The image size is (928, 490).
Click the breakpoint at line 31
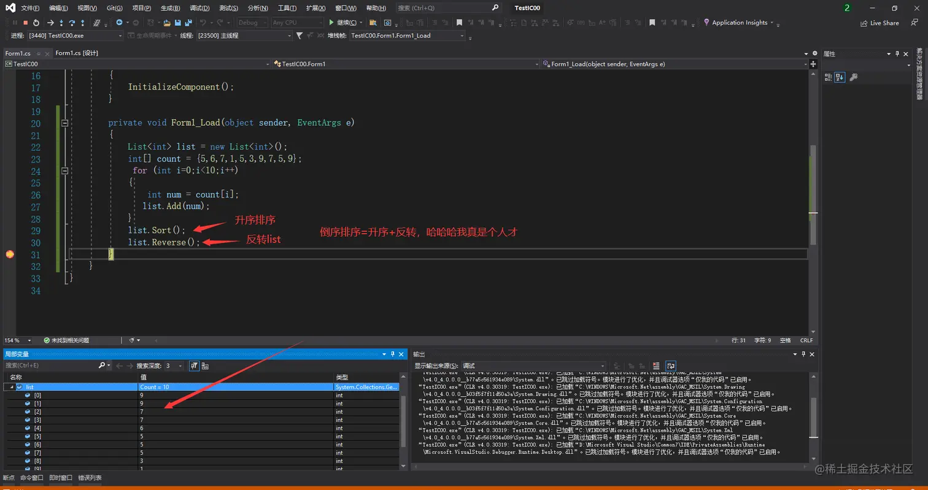pyautogui.click(x=9, y=254)
